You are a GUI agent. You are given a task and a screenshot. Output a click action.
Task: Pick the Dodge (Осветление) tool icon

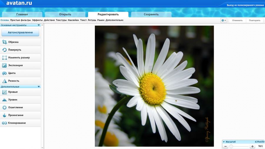[4, 107]
